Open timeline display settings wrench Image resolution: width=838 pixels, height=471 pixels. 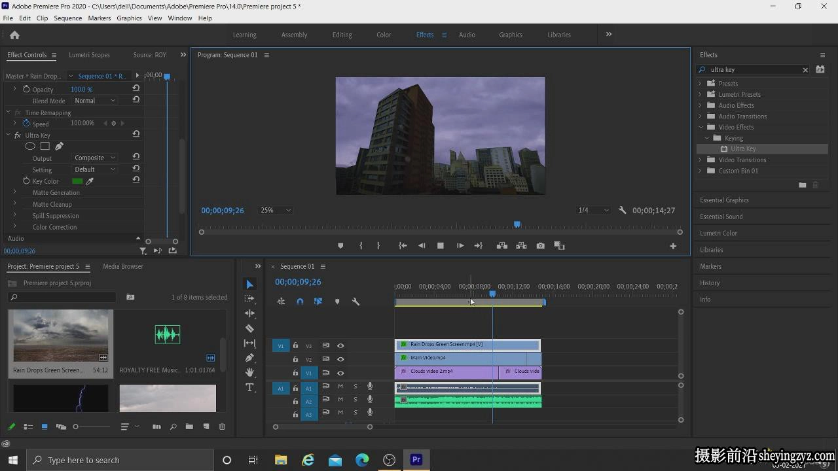(x=355, y=302)
